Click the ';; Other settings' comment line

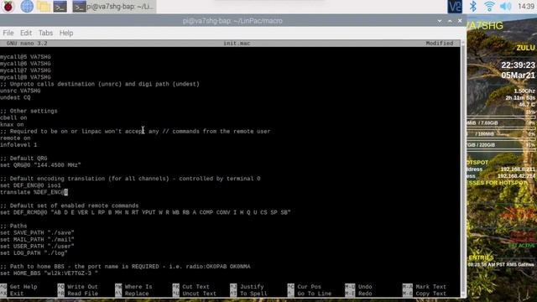point(29,112)
